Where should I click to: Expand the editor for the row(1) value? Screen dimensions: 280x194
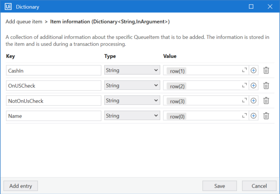coord(244,70)
